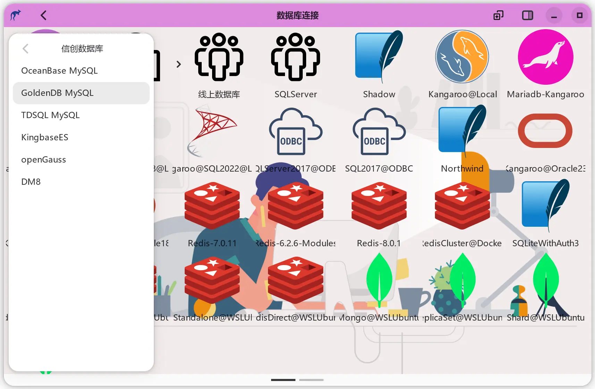
Task: Click the 数据库连接 window title
Action: (297, 15)
